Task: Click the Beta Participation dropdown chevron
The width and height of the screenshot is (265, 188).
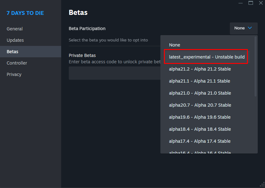Action: point(250,28)
